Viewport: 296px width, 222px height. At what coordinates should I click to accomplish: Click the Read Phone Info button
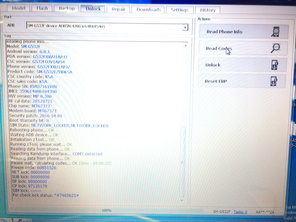point(244,31)
